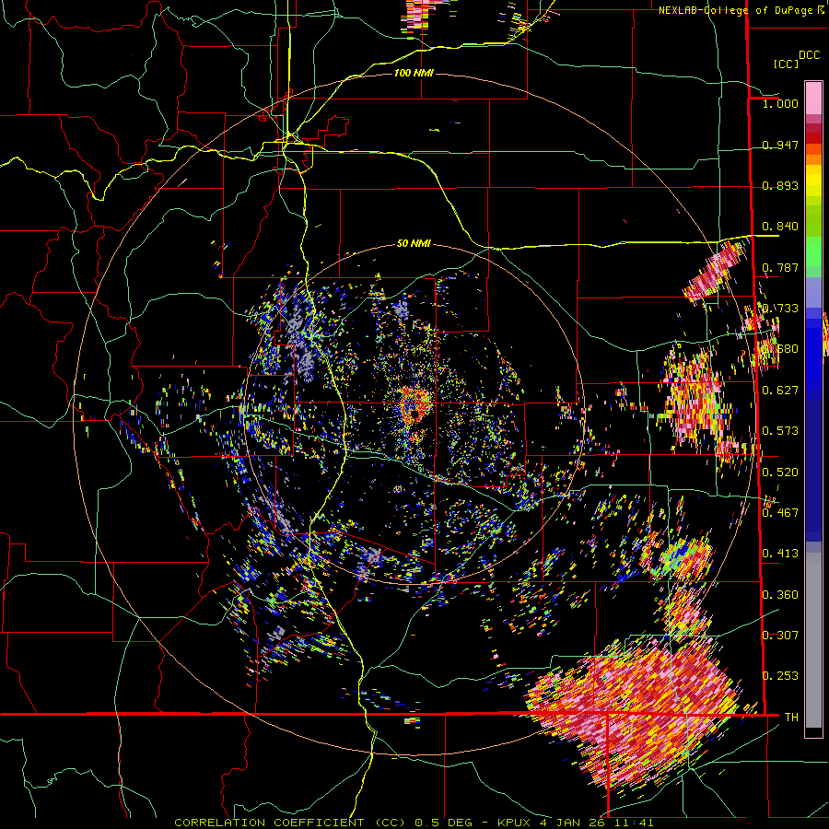Select the 0.840 scale value
The height and width of the screenshot is (829, 829).
780,227
